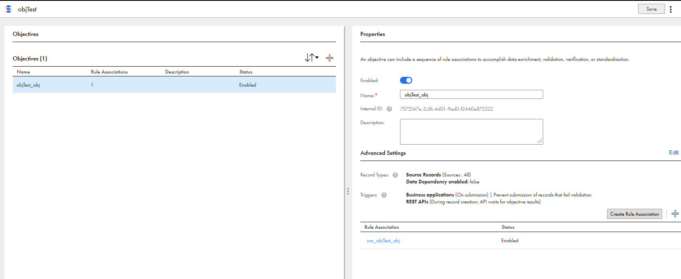681x279 pixels.
Task: Click the Properties panel heading
Action: pos(373,34)
